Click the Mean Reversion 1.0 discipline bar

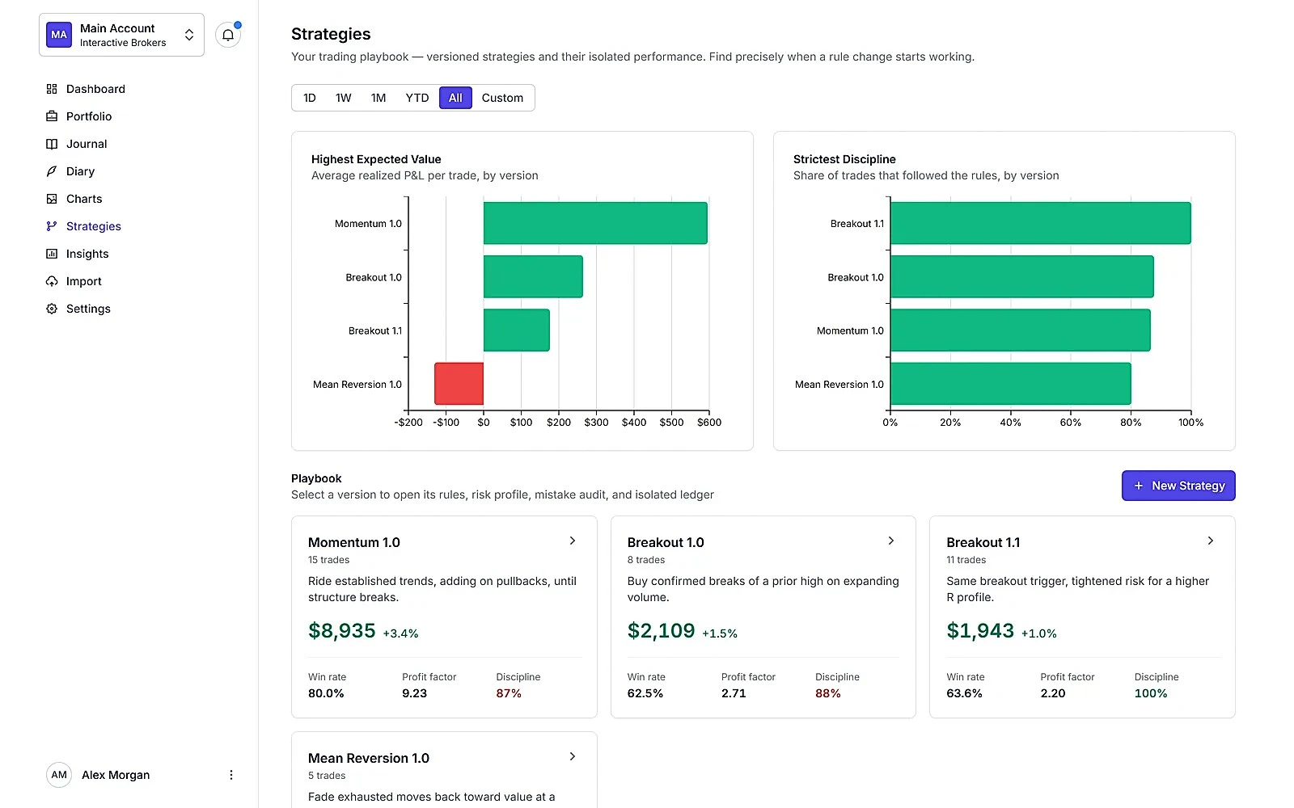1011,384
